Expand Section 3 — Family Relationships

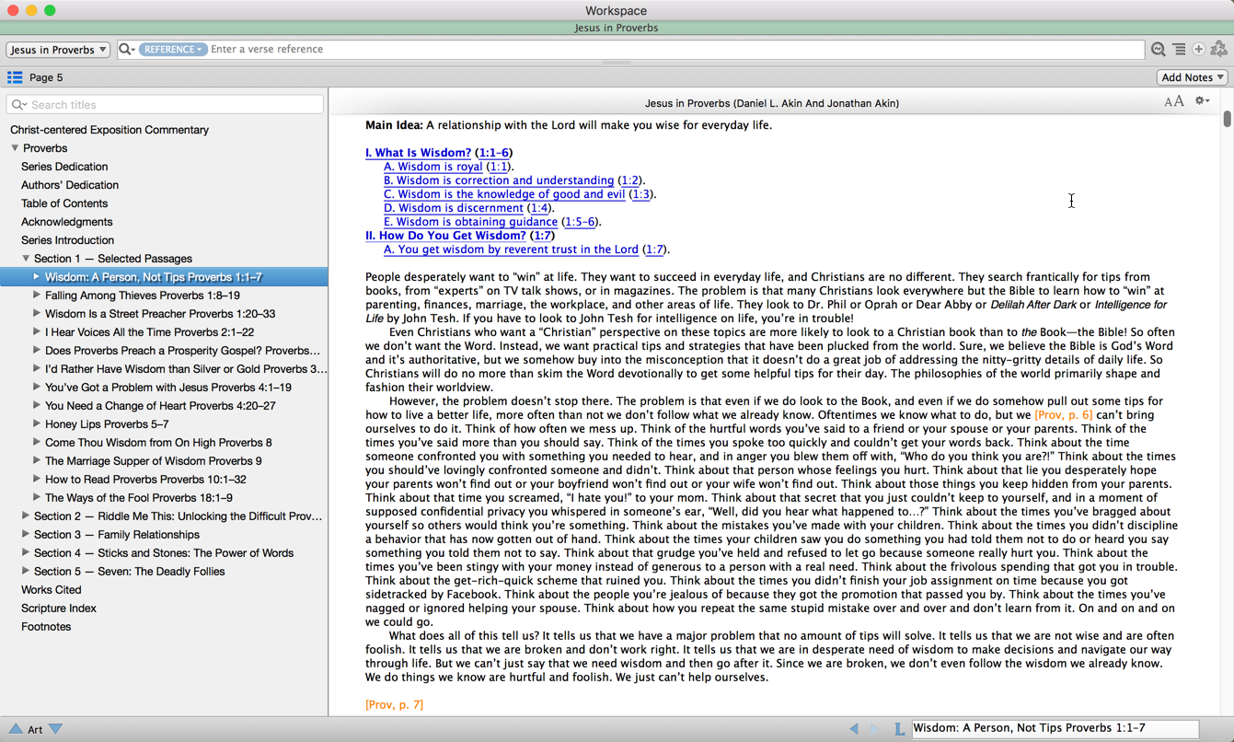click(x=26, y=534)
